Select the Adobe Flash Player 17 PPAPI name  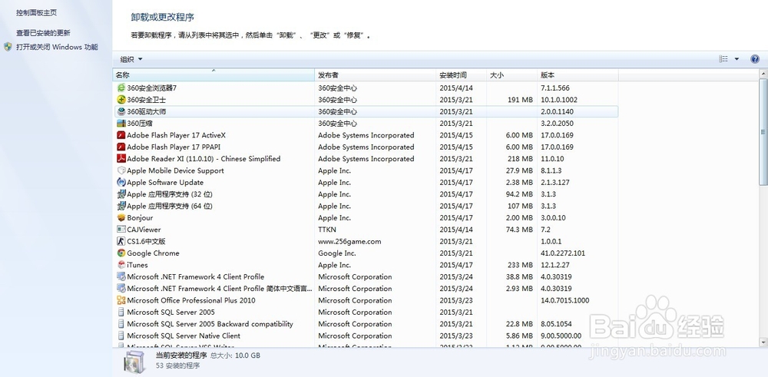[x=174, y=147]
